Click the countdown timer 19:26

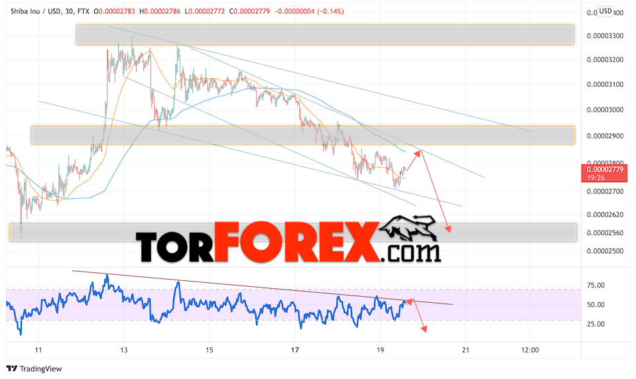point(596,178)
